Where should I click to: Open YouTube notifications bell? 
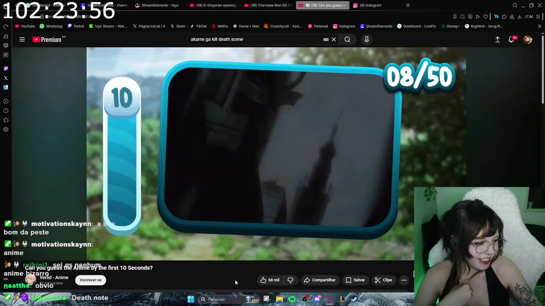pyautogui.click(x=511, y=40)
